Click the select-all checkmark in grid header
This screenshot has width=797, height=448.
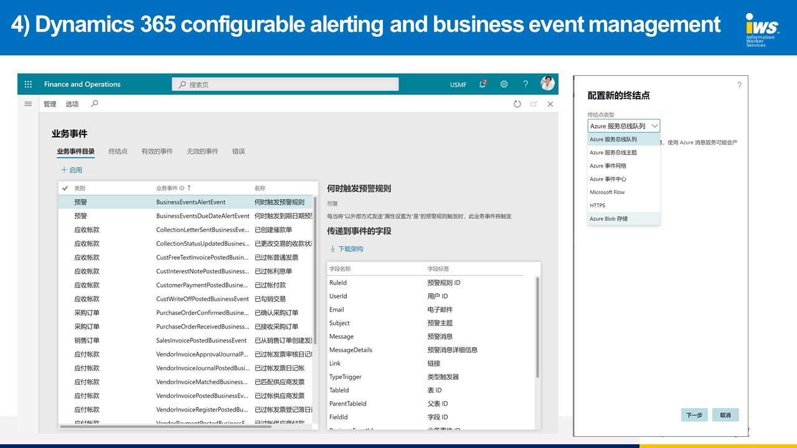tap(65, 188)
